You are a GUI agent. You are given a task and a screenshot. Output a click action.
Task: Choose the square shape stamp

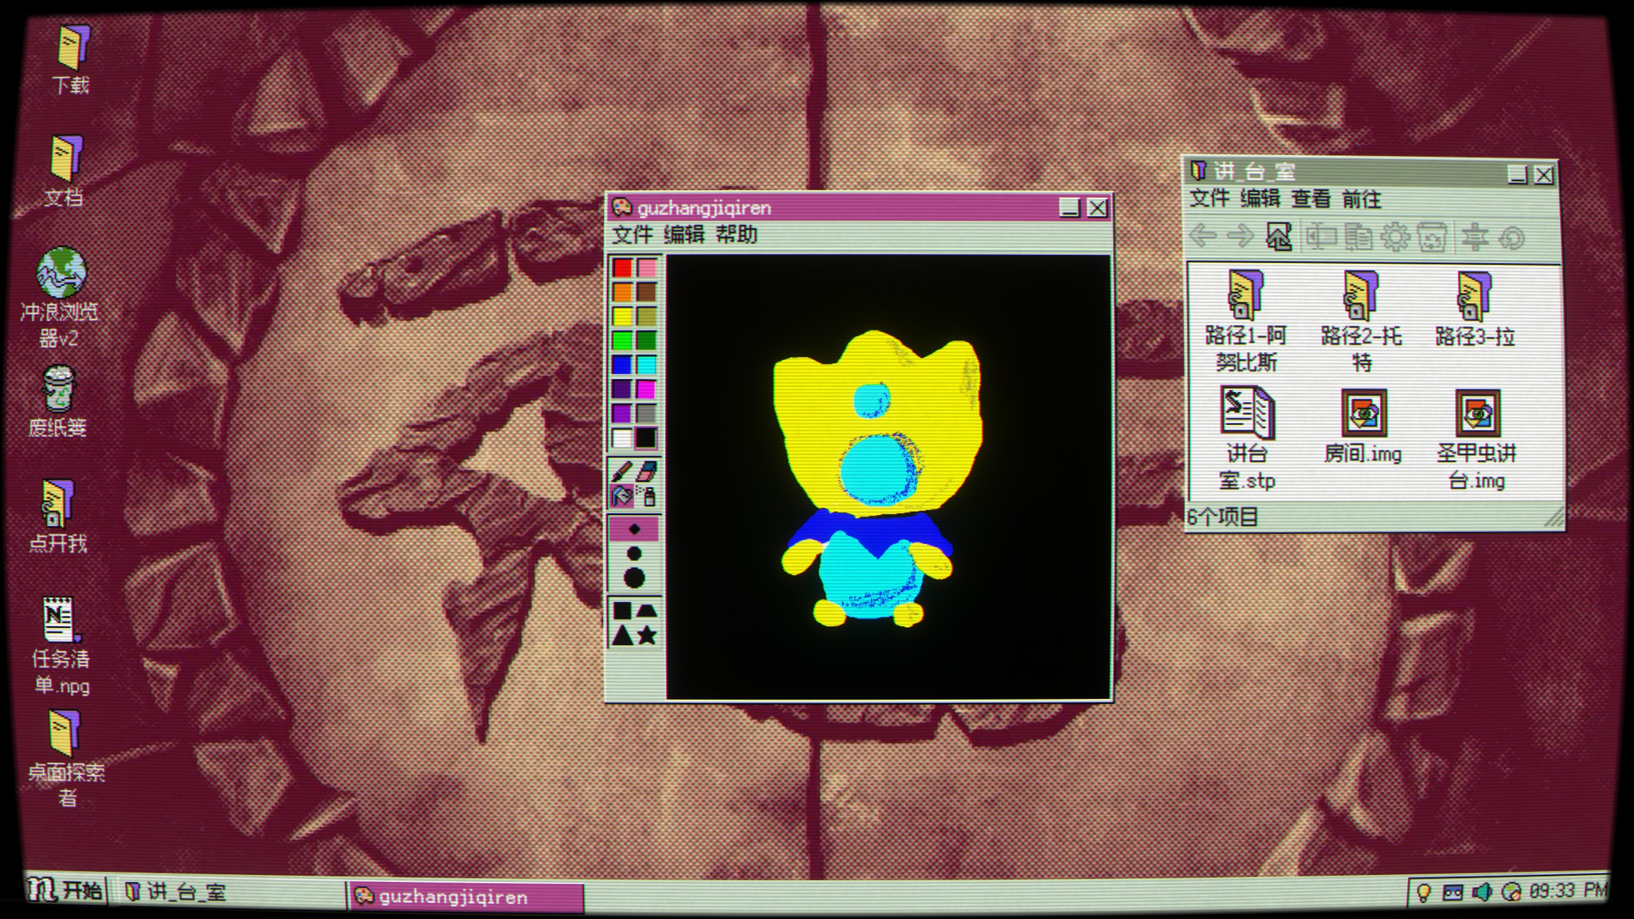622,611
